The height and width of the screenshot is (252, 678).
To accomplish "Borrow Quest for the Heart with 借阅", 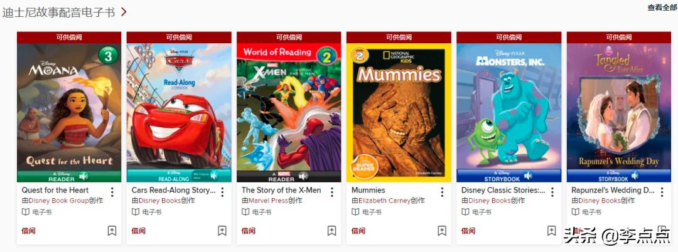I will point(28,231).
